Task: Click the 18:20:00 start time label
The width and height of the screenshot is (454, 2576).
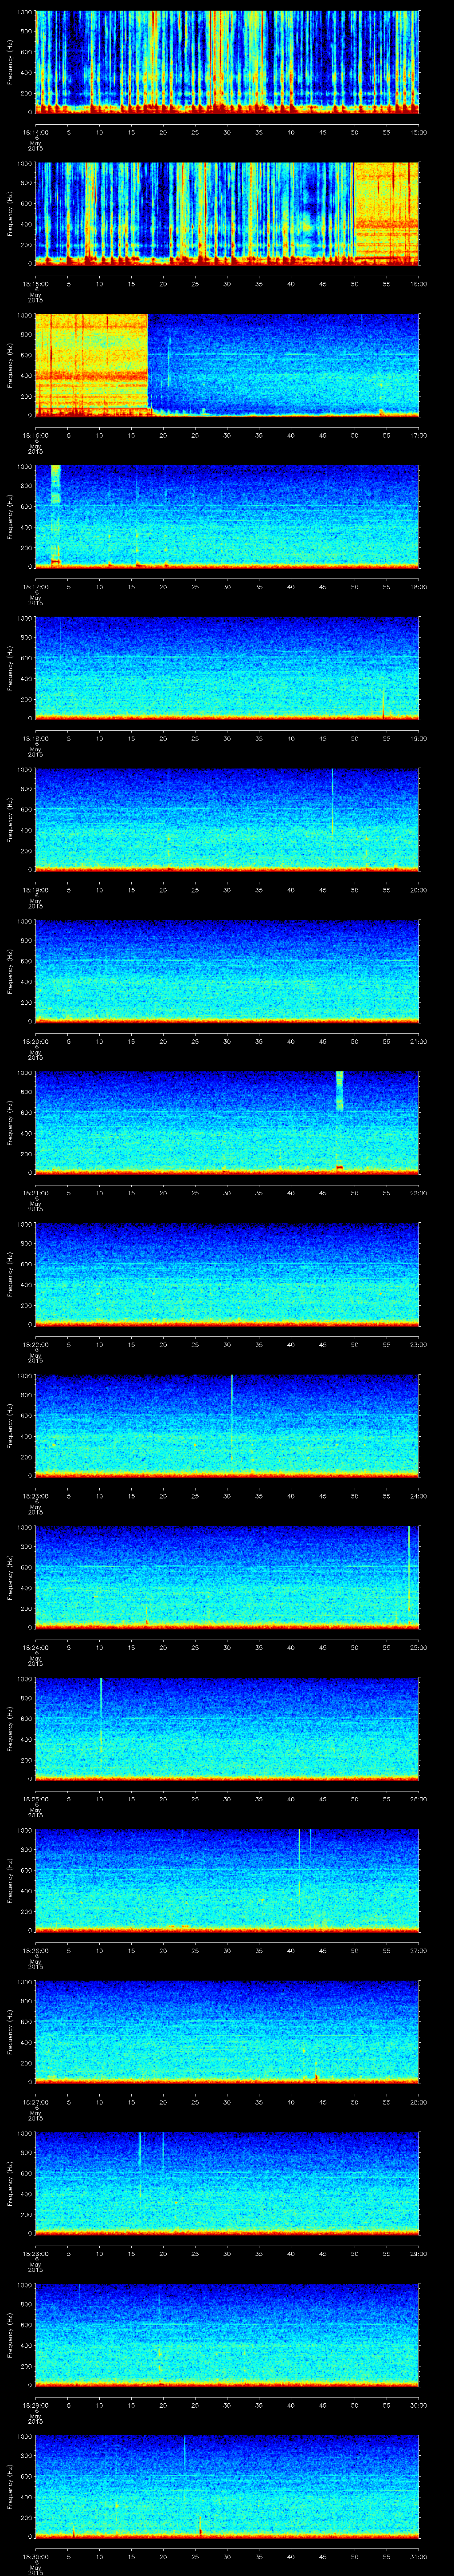Action: pos(35,1041)
